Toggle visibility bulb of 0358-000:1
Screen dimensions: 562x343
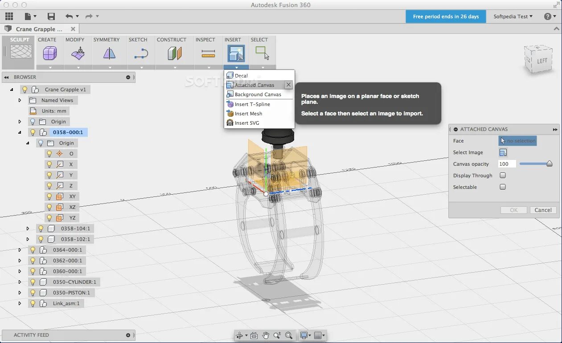click(33, 132)
